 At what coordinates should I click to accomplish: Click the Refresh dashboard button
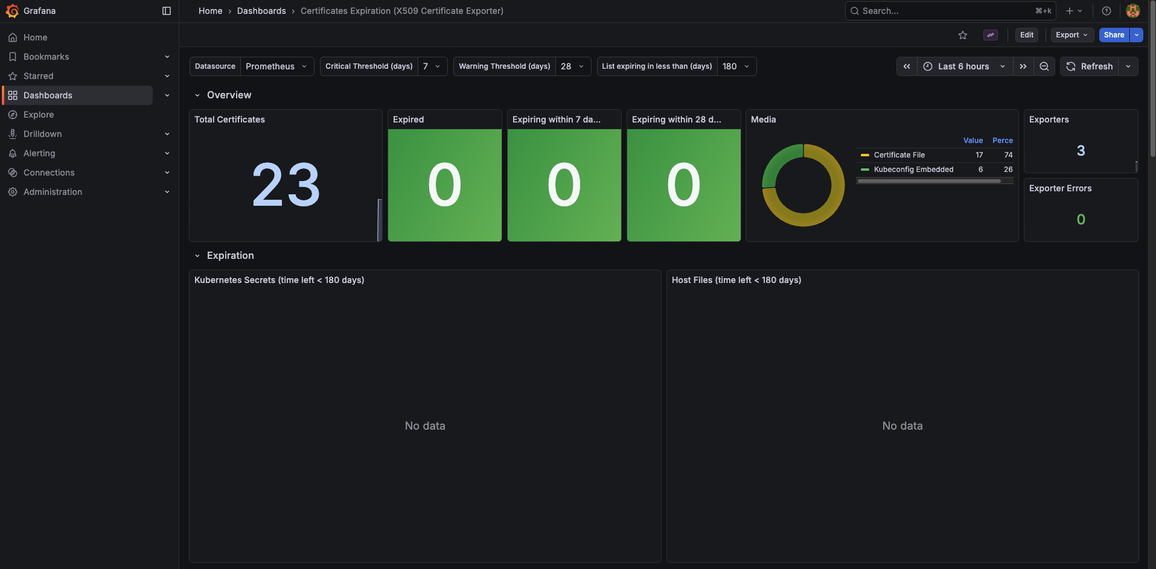pyautogui.click(x=1090, y=66)
